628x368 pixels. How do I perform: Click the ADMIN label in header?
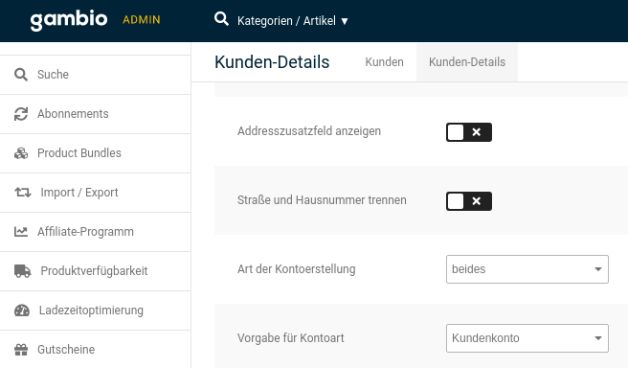(x=142, y=19)
